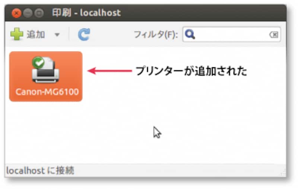Maximize the printing window
The height and width of the screenshot is (189, 298).
coord(39,13)
